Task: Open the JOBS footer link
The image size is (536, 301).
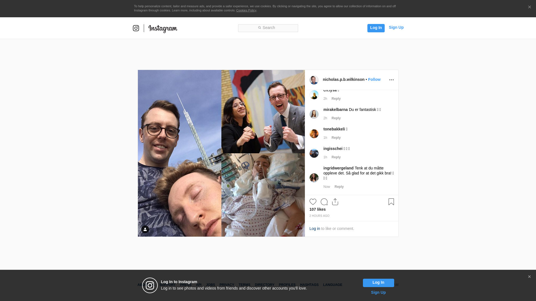Action: [210, 285]
